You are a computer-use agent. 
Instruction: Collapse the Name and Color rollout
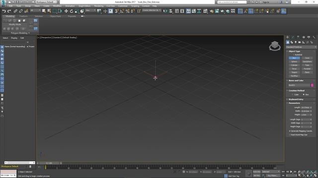point(296,81)
